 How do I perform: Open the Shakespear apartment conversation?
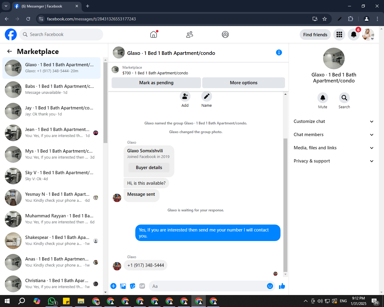52,241
